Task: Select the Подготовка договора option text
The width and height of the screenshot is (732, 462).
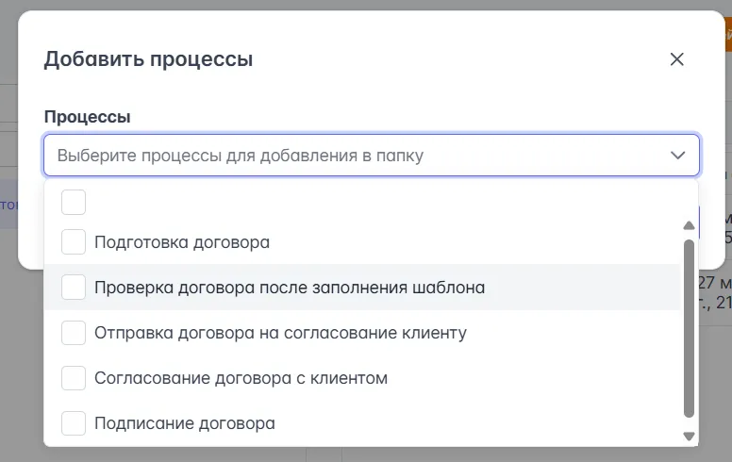Action: (182, 242)
